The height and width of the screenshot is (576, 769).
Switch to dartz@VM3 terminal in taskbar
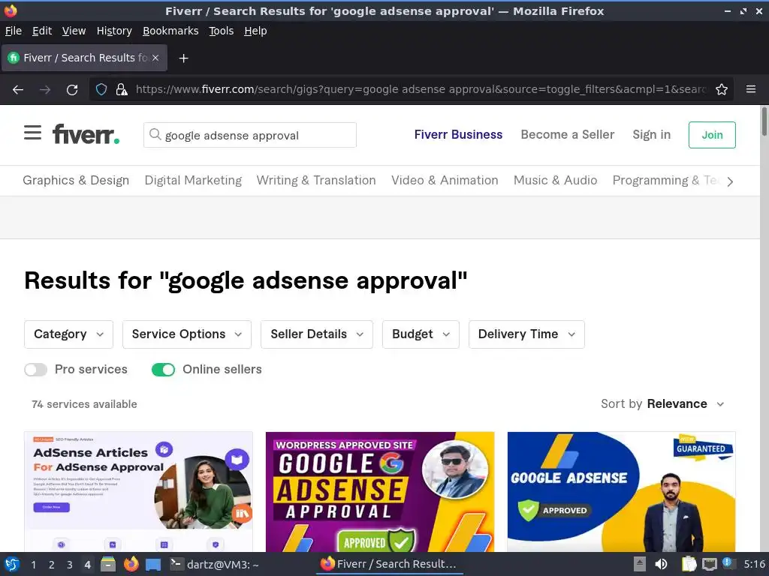click(215, 564)
